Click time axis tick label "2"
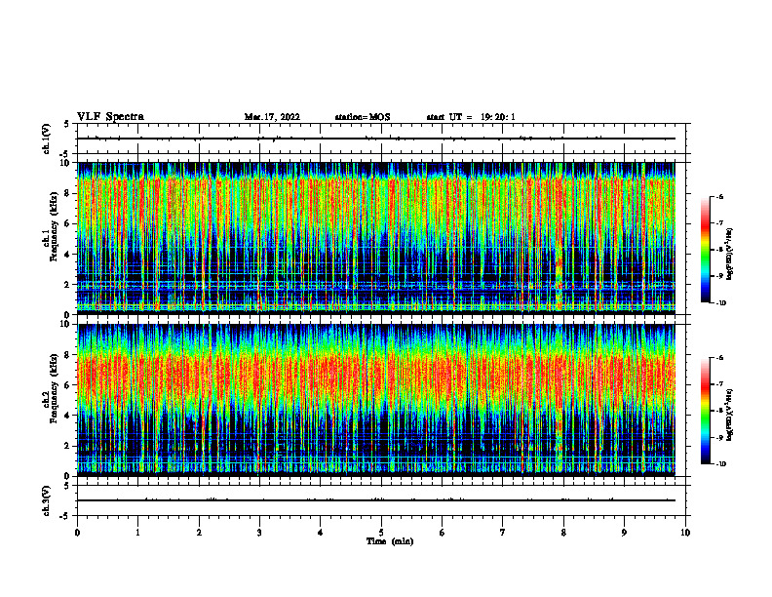 click(199, 533)
